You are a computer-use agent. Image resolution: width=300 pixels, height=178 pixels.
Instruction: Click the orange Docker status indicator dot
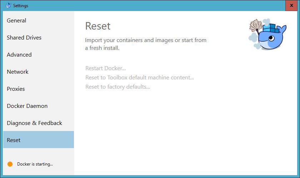coord(10,164)
